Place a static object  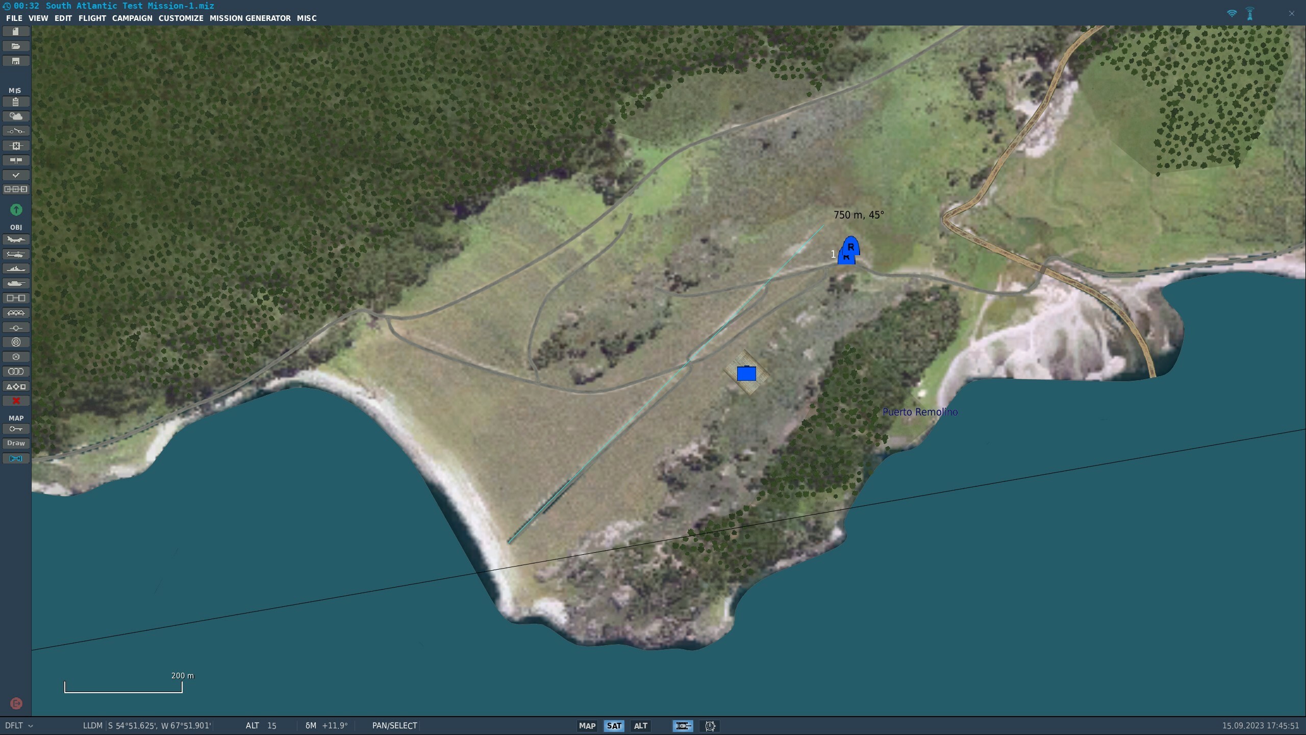point(16,298)
